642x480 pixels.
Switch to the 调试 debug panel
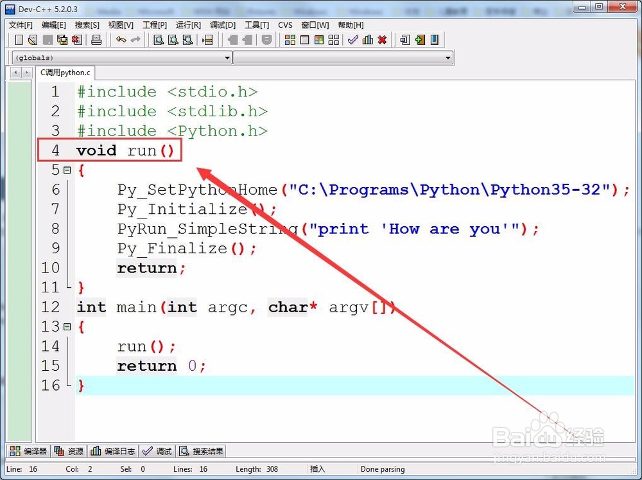[x=157, y=450]
